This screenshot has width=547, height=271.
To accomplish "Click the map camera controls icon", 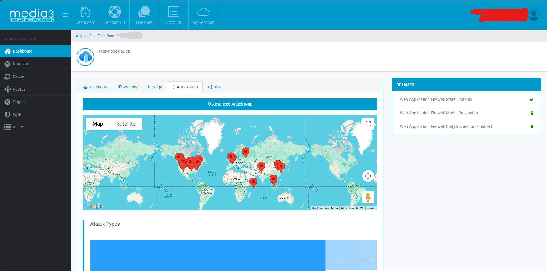I will tap(368, 176).
